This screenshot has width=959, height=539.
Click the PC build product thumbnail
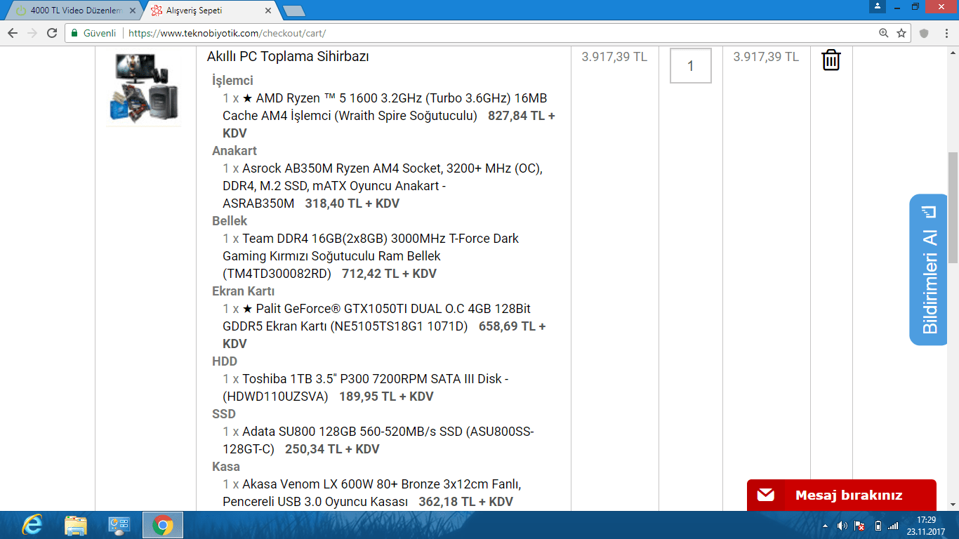tap(144, 88)
